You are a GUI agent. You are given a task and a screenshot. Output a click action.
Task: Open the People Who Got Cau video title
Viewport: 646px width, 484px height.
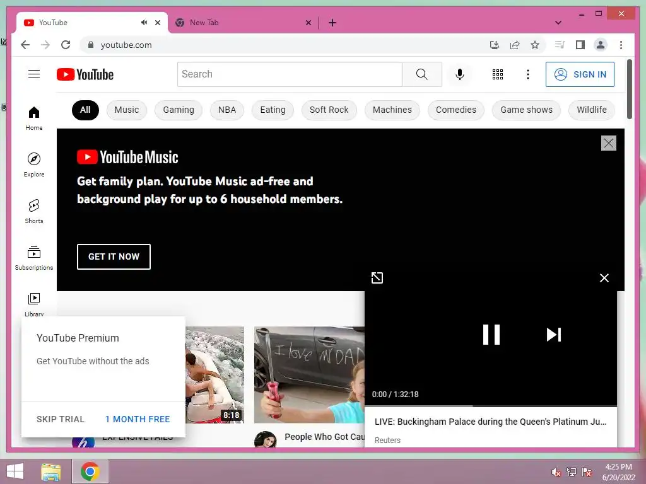tap(325, 437)
